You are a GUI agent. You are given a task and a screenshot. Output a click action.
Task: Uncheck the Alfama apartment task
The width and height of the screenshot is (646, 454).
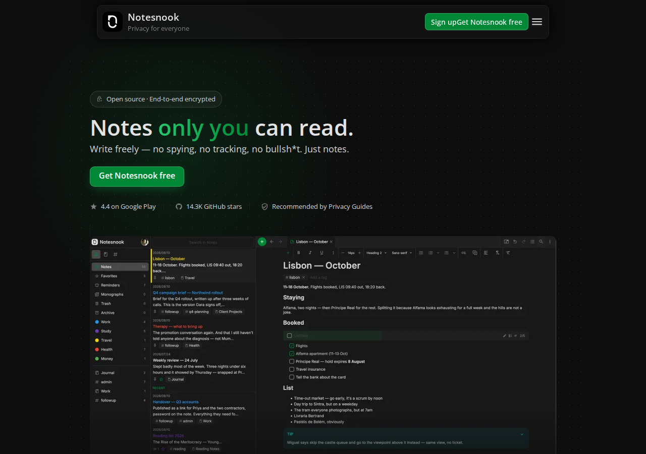pyautogui.click(x=292, y=354)
